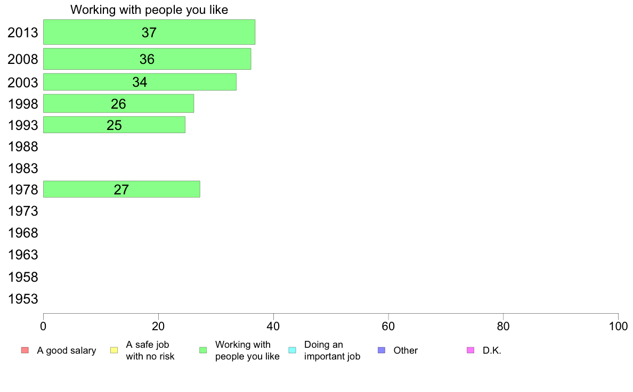Image resolution: width=633 pixels, height=392 pixels.
Task: Select the 1998 bar showing 26
Action: (x=118, y=104)
